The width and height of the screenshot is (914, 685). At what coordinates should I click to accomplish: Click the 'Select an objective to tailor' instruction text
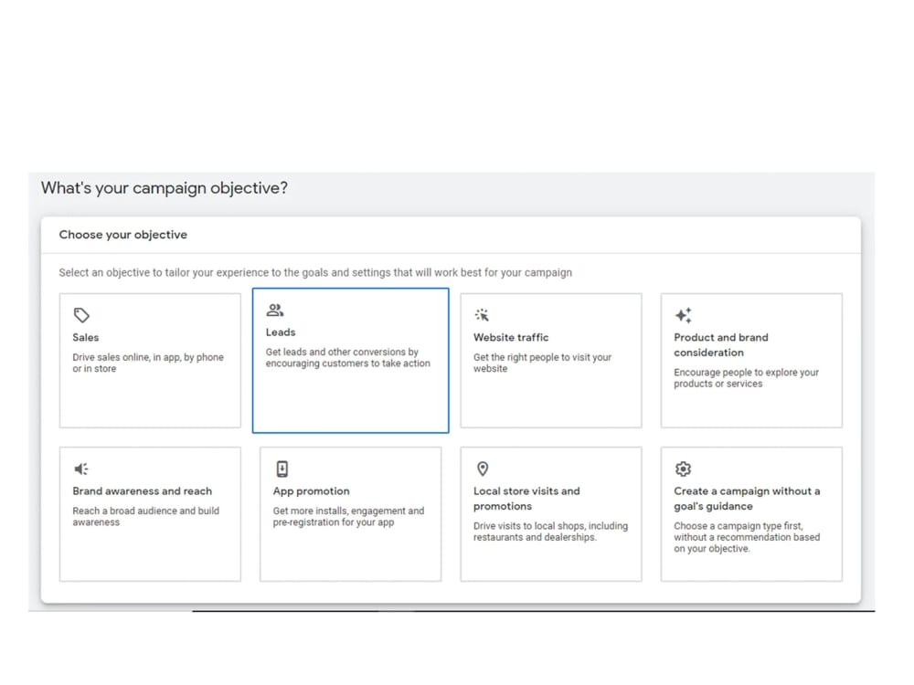[x=315, y=272]
